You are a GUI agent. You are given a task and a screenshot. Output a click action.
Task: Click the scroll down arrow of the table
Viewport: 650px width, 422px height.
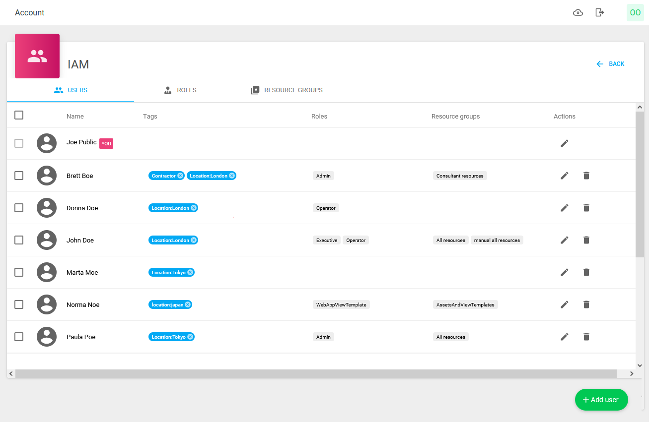640,365
